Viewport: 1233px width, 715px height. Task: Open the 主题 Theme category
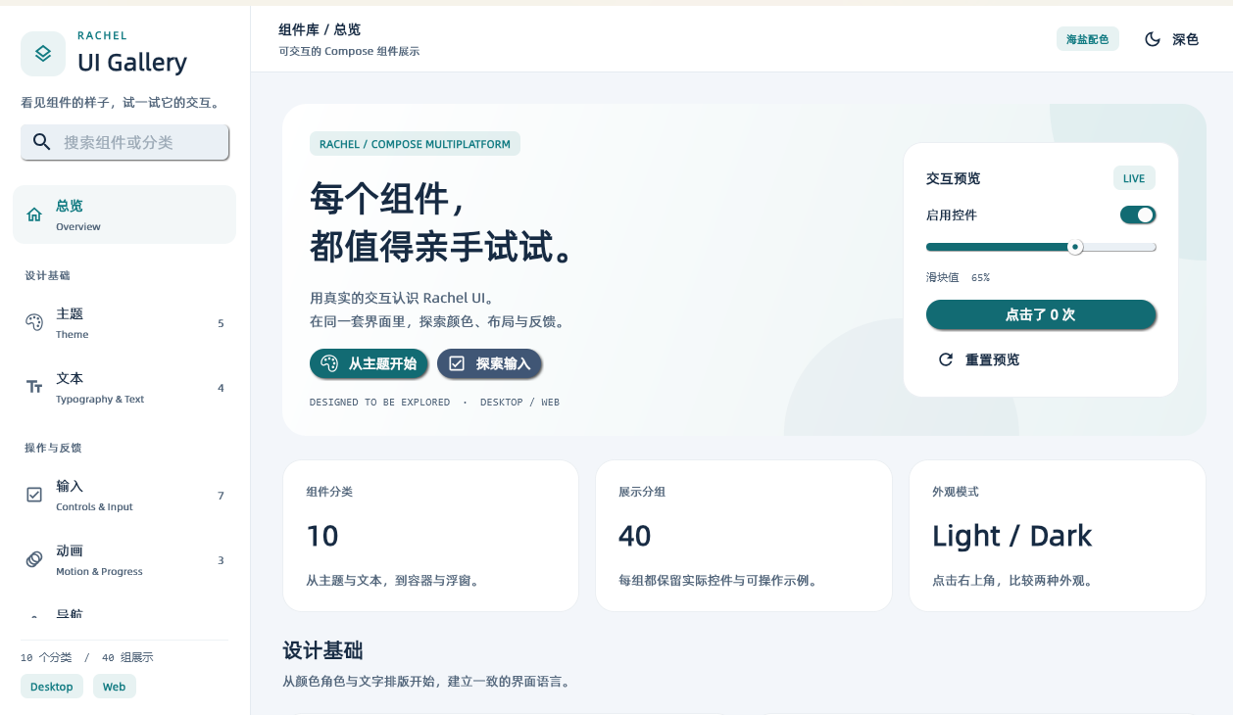(x=124, y=322)
